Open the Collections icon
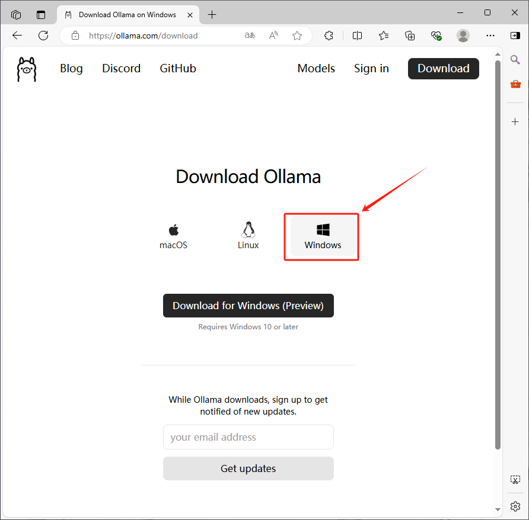The width and height of the screenshot is (529, 520). [410, 36]
